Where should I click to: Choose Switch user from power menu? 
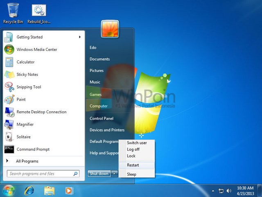click(x=137, y=143)
